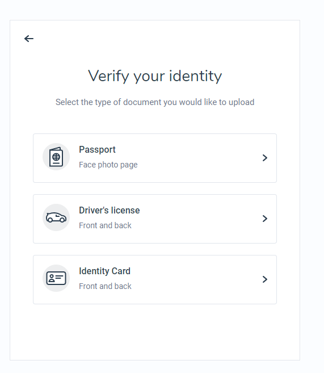
Task: Go back using the left arrow
Action: pyautogui.click(x=29, y=39)
